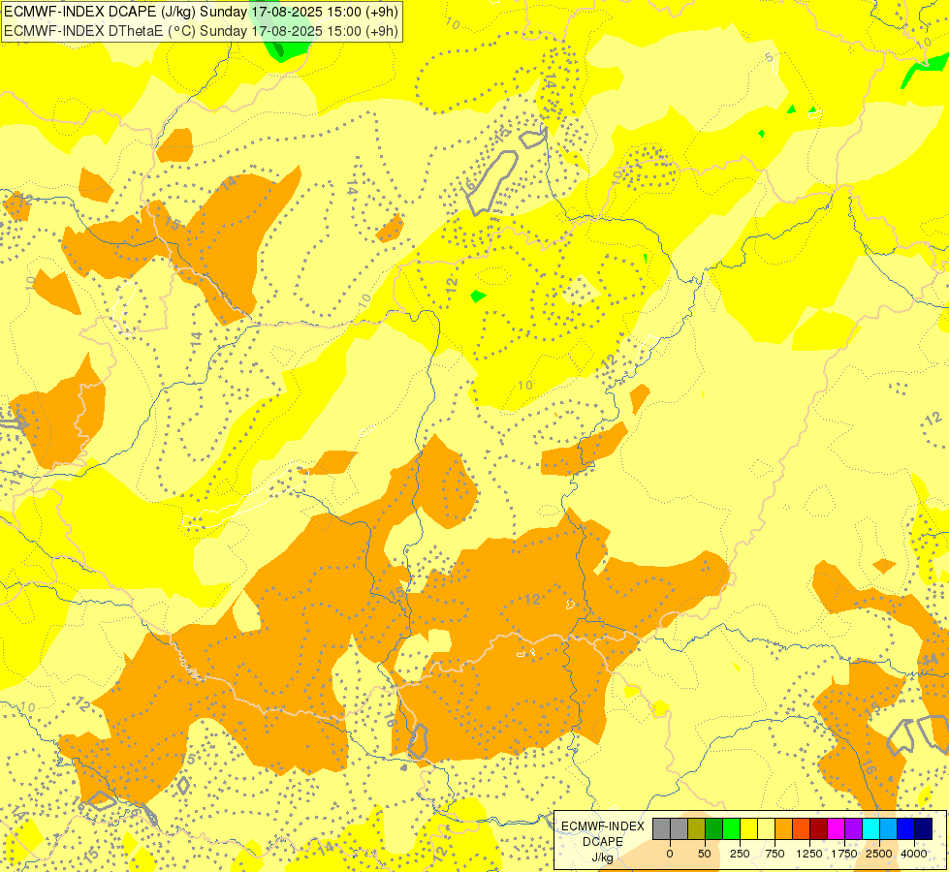Pick the orange swatch in the legend
The height and width of the screenshot is (872, 949).
pos(784,829)
